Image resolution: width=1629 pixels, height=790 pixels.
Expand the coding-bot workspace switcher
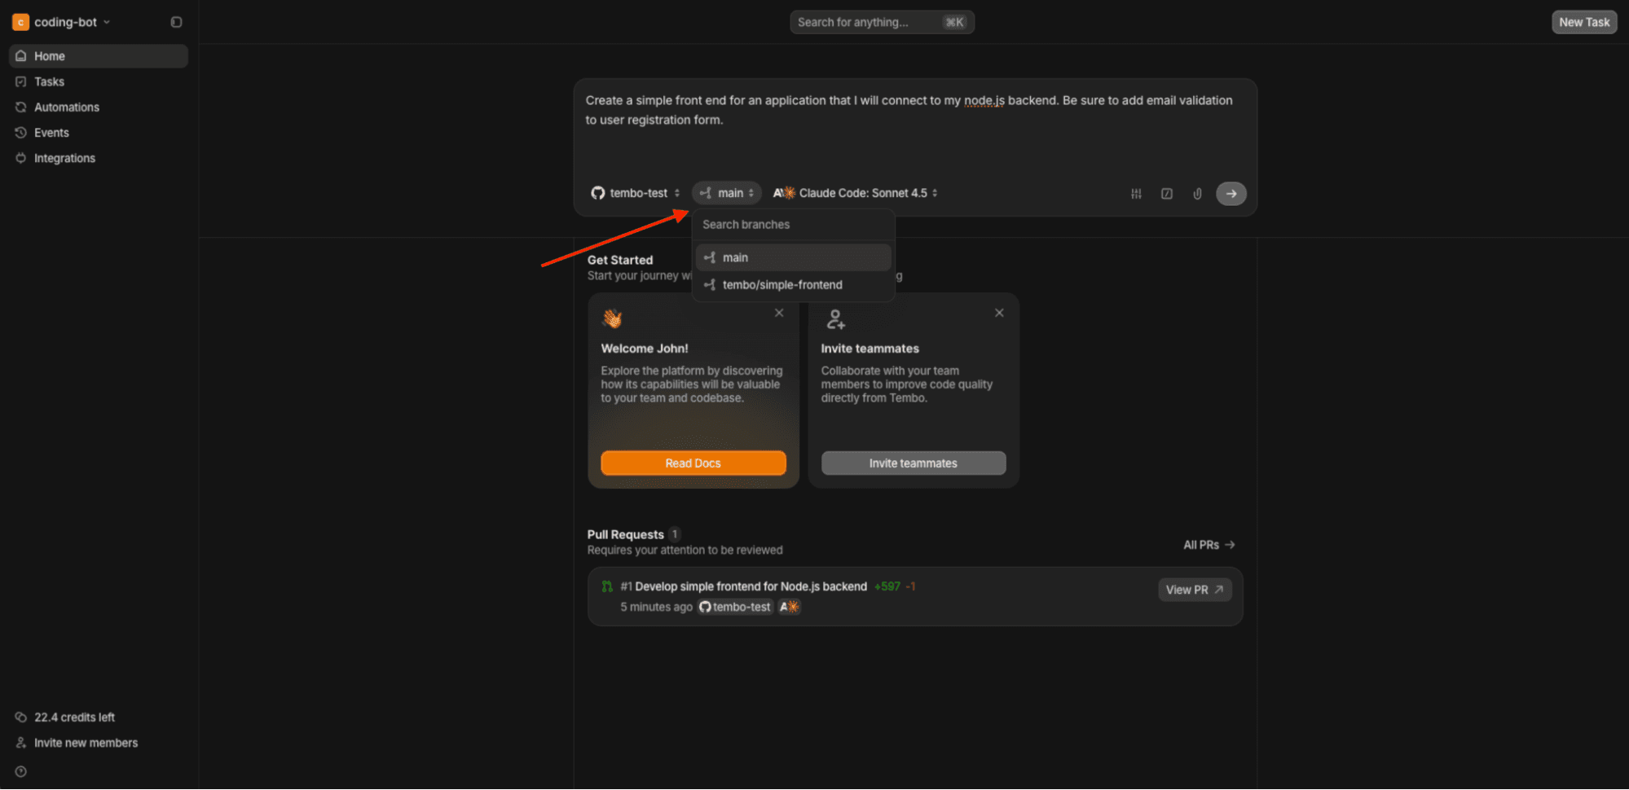coord(64,22)
